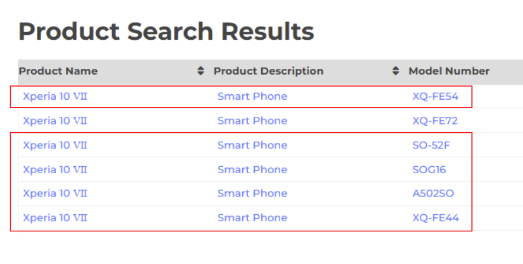The image size is (523, 264).
Task: Sort by Product Name arrows icon
Action: (201, 71)
